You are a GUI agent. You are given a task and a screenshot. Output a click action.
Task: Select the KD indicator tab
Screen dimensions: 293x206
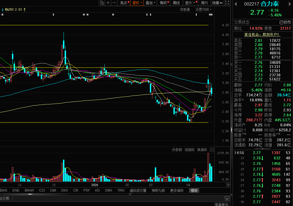[x=97, y=190]
